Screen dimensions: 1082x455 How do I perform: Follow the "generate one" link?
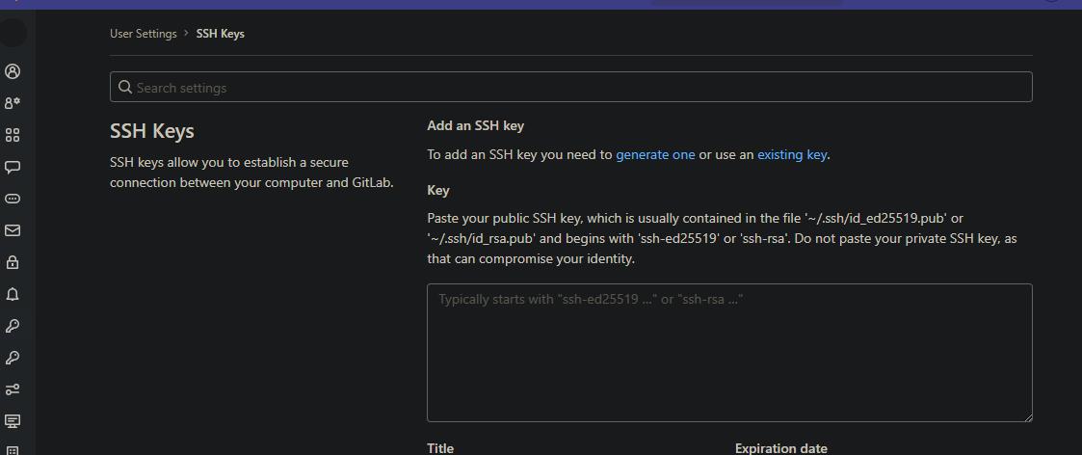click(655, 154)
